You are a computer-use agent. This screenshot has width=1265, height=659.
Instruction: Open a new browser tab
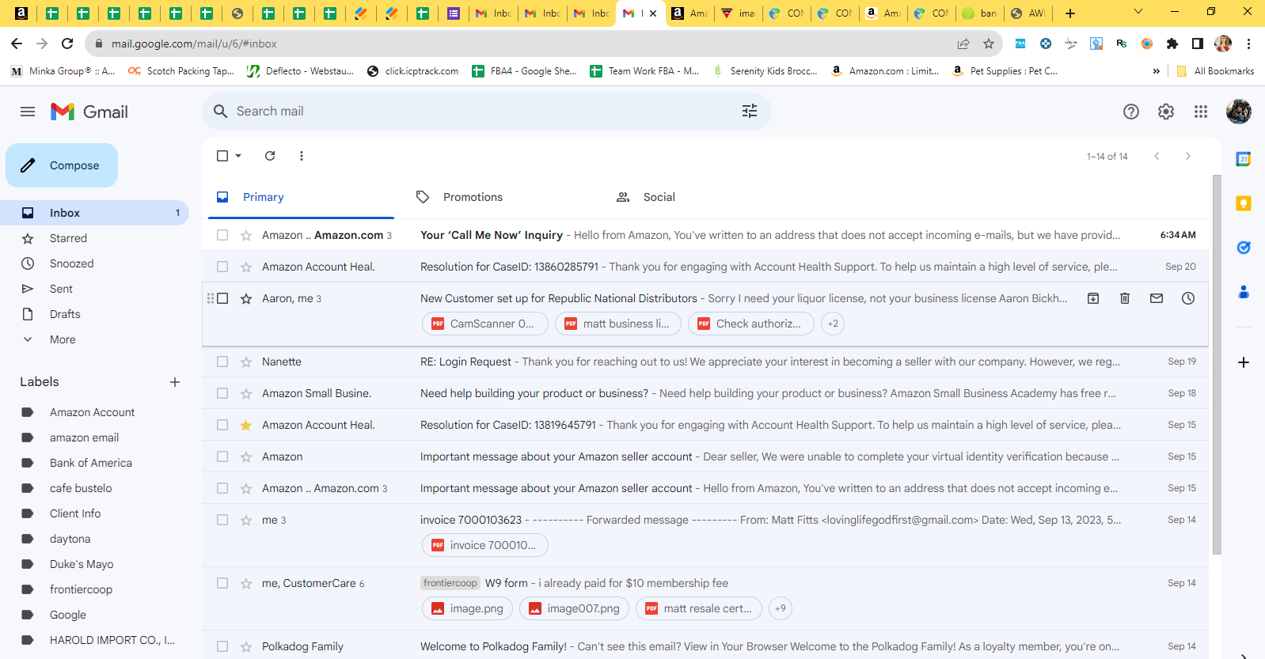tap(1070, 13)
